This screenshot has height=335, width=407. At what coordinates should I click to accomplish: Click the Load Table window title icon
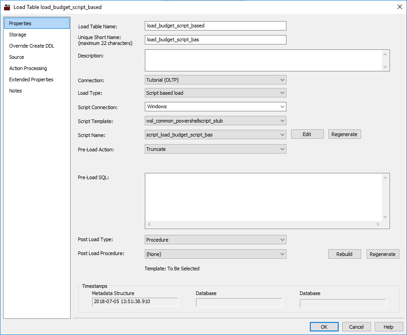point(7,7)
